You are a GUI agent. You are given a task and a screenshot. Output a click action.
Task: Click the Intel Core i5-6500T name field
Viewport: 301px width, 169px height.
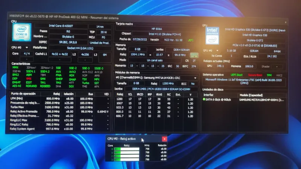(x=61, y=26)
